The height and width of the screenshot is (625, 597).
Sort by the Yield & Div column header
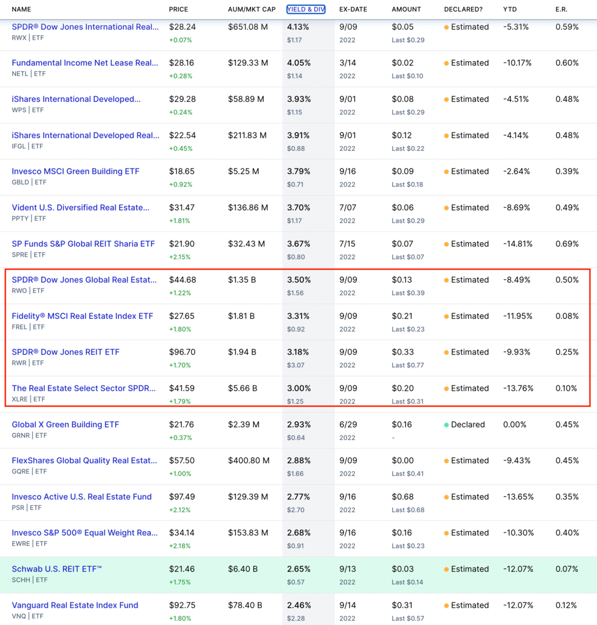click(306, 9)
